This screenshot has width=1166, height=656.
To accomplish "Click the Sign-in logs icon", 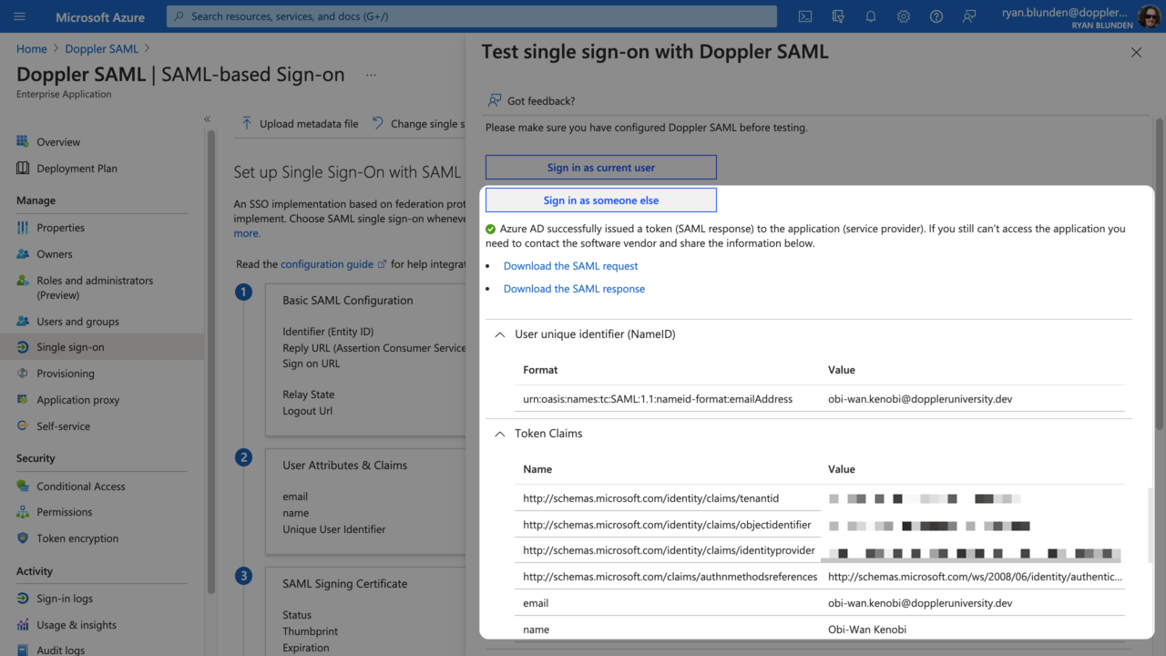I will 23,599.
